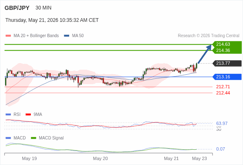Click the 212.71 support price label
Screen dimensions: 243x165
[x=223, y=87]
